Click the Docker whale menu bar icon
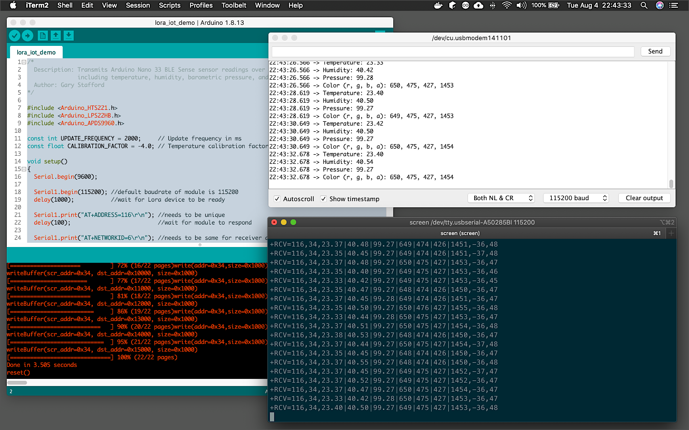689x430 pixels. pyautogui.click(x=438, y=5)
